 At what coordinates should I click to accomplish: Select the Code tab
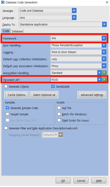click(6, 31)
